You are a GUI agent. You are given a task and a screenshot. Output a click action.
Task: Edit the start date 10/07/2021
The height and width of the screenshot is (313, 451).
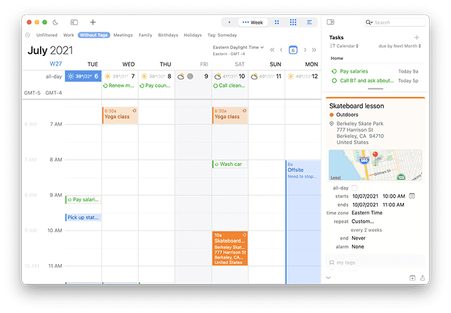[x=365, y=196]
